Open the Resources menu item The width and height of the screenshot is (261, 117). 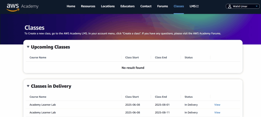[x=88, y=6]
